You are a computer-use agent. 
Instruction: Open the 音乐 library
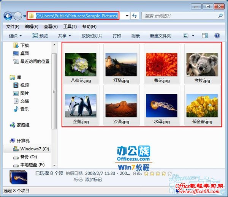point(21,109)
